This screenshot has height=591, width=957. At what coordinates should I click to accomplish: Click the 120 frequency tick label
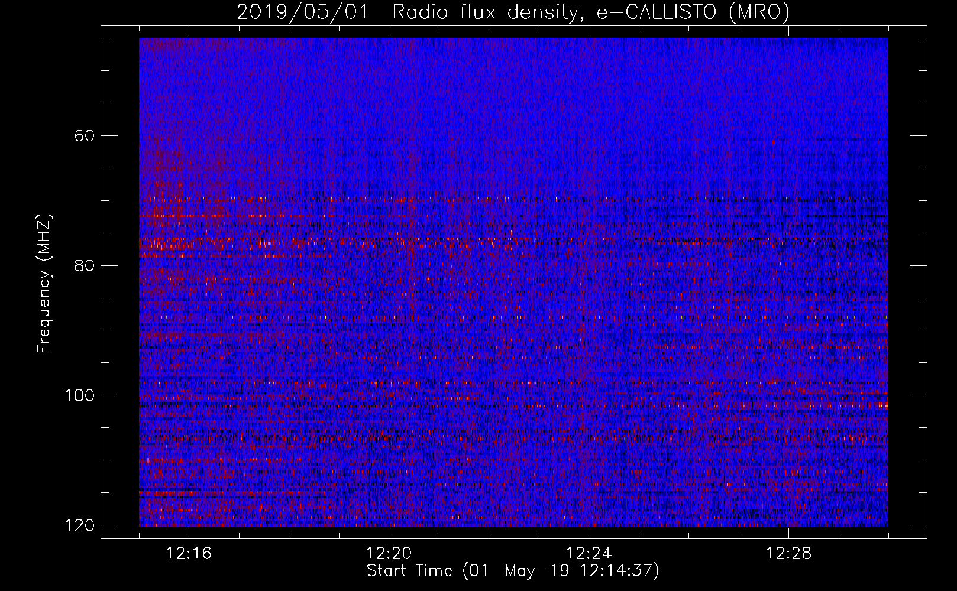[x=79, y=525]
